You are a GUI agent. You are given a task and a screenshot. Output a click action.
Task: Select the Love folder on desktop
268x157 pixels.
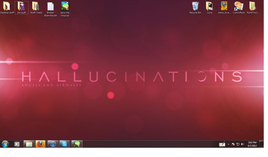pos(210,8)
